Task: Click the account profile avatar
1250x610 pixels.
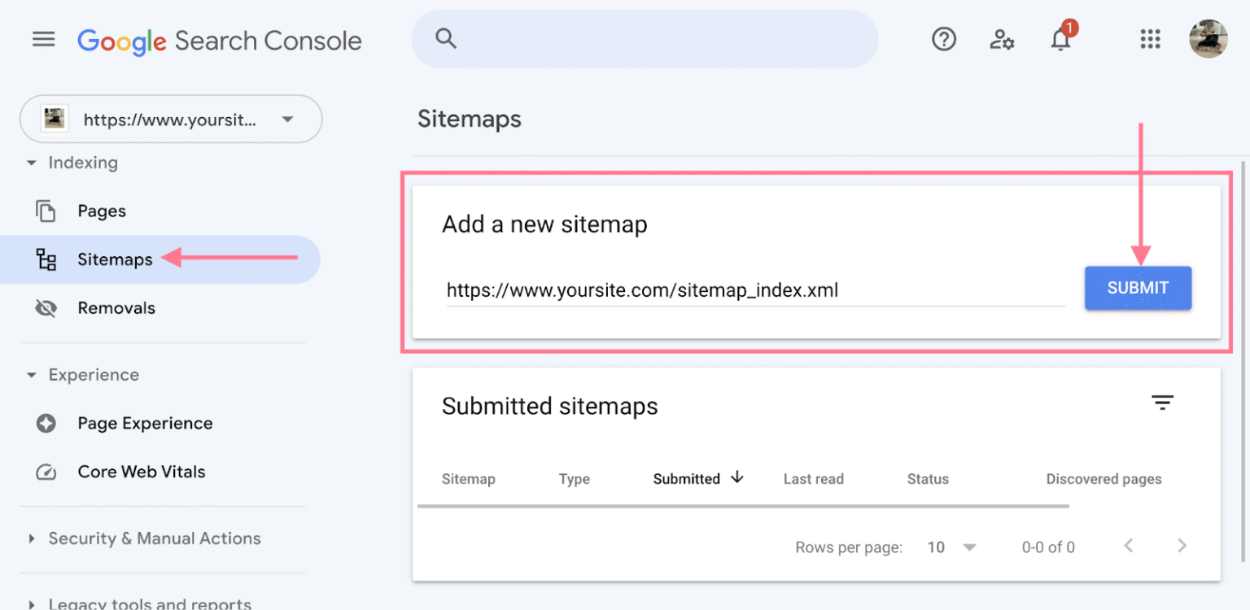Action: pyautogui.click(x=1208, y=39)
